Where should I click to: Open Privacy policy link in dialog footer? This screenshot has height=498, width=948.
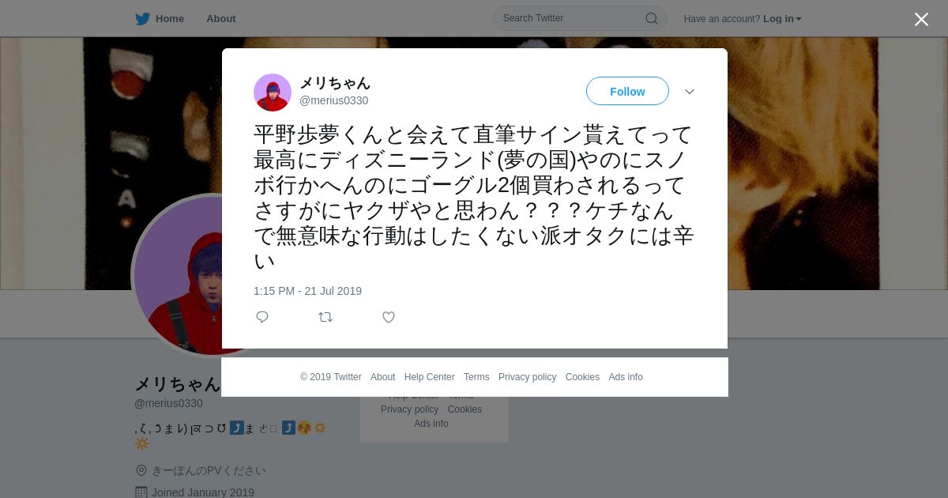coord(527,377)
